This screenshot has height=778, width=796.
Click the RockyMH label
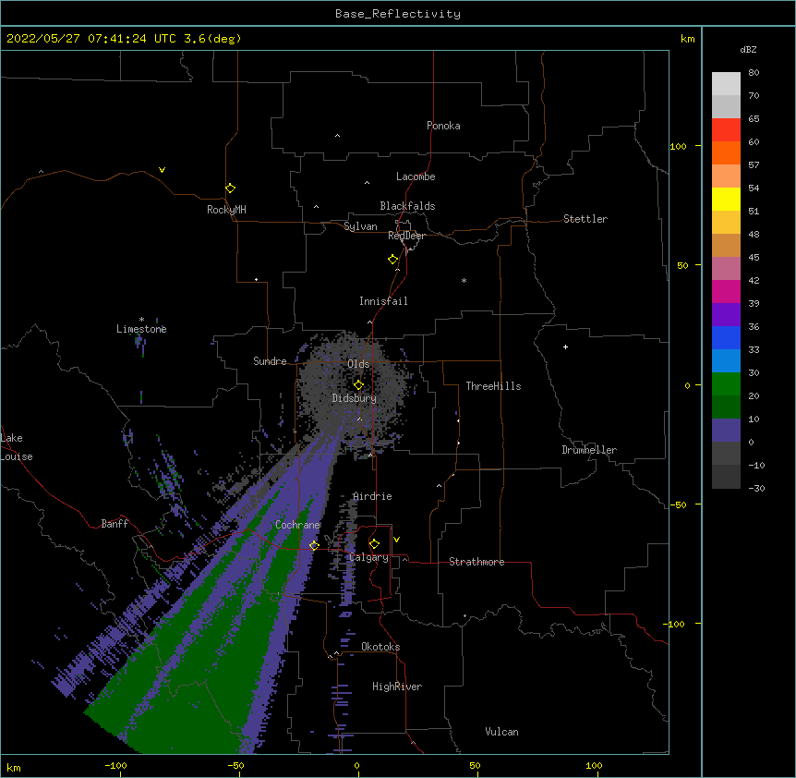pyautogui.click(x=226, y=210)
